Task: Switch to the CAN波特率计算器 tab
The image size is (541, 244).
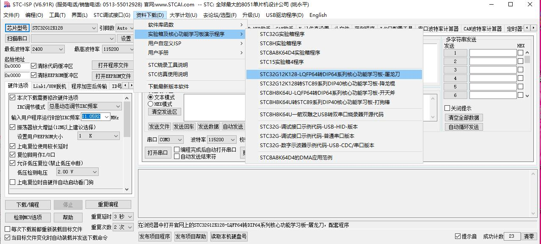Action: click(x=483, y=29)
